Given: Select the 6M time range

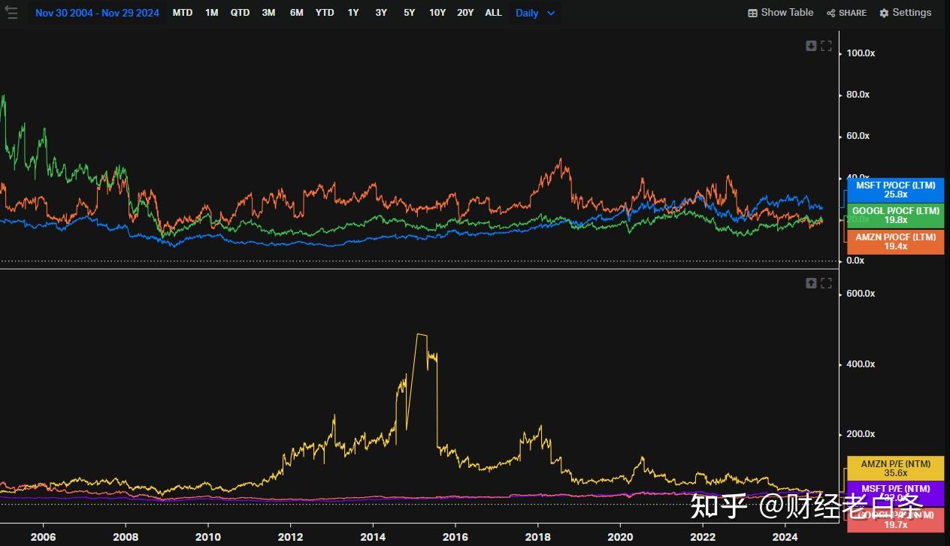Looking at the screenshot, I should tap(297, 13).
